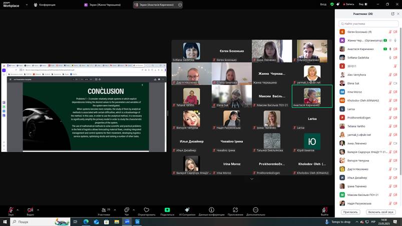Viewport: 402px width, 226px height.
Task: Unmute microphone with the Звук button
Action: (x=11, y=210)
